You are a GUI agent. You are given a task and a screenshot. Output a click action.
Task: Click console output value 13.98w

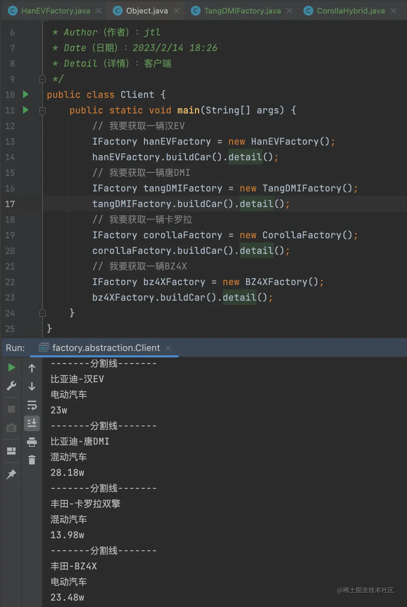67,535
